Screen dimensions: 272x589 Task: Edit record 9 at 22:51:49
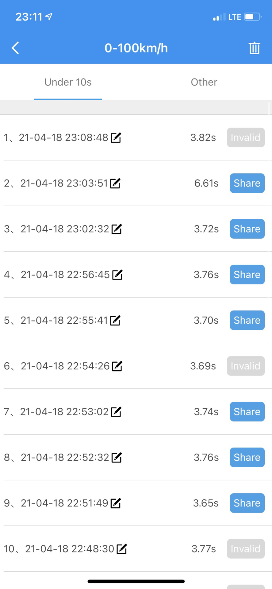pos(116,503)
